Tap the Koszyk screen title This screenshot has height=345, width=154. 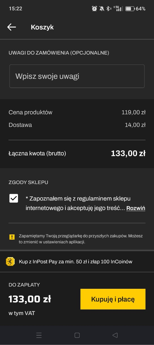[x=42, y=27]
